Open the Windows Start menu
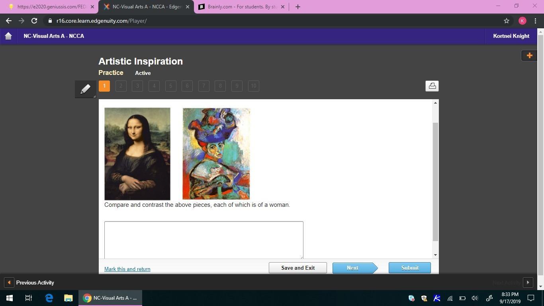 pyautogui.click(x=10, y=298)
